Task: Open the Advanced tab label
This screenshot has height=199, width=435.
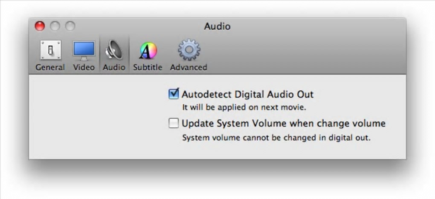Action: (x=188, y=67)
